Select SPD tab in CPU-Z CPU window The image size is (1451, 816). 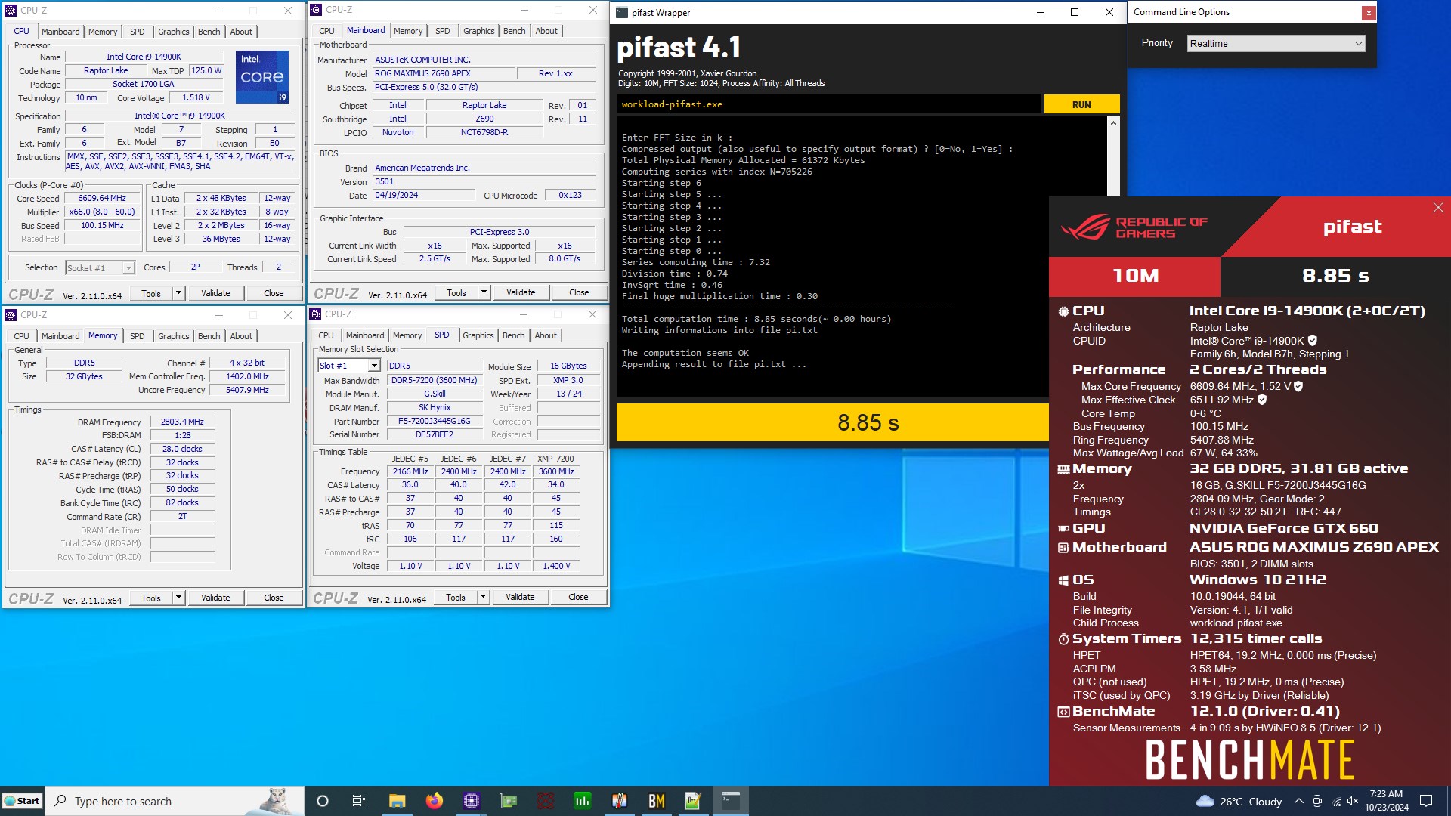(x=137, y=32)
